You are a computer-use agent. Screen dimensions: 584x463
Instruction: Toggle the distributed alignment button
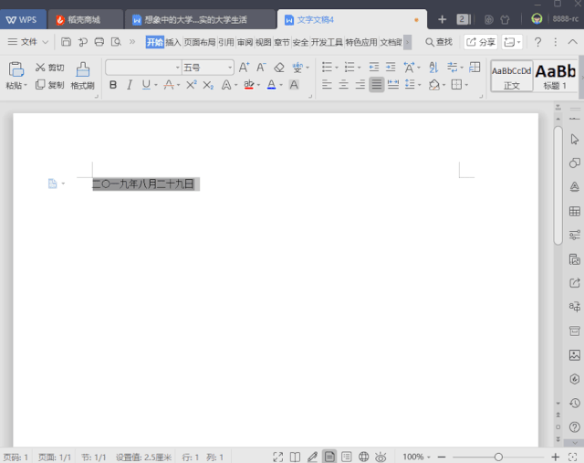point(395,85)
